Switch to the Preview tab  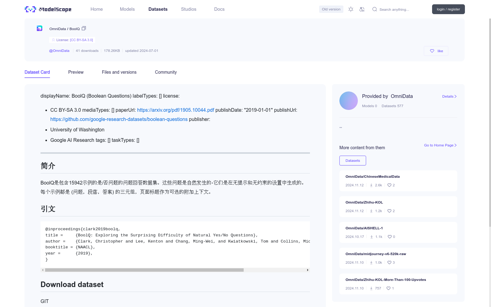tap(76, 72)
